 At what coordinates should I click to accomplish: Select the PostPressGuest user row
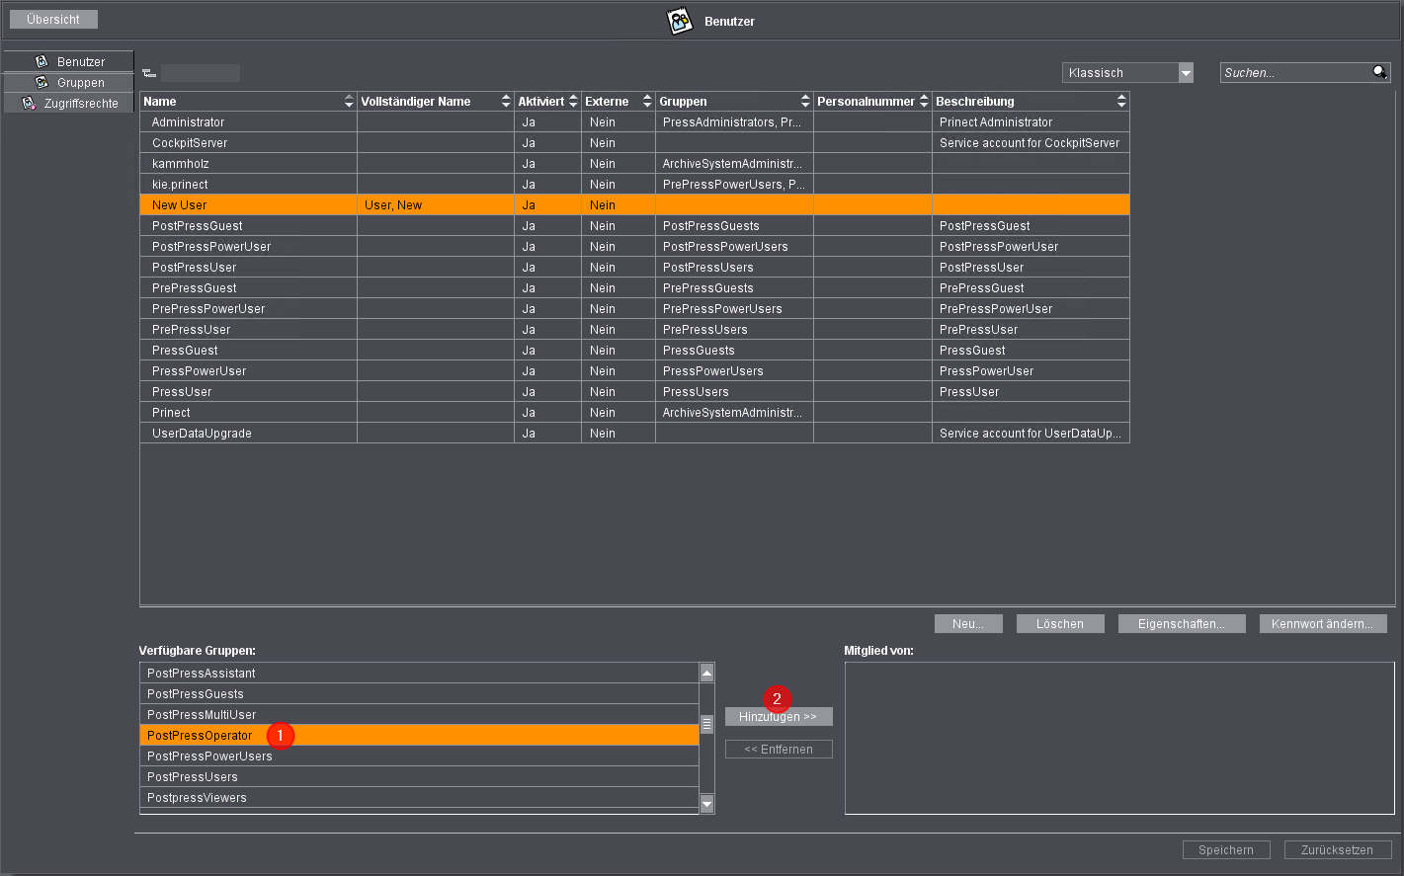pos(634,226)
